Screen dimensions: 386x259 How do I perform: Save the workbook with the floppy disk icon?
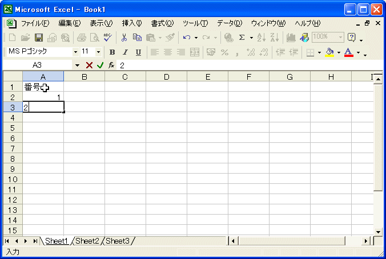39,38
